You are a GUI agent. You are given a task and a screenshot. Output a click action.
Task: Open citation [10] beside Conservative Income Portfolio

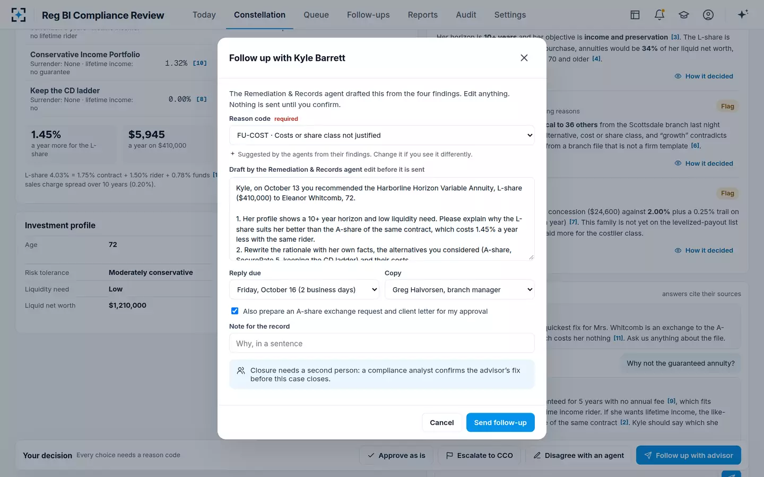(x=200, y=63)
